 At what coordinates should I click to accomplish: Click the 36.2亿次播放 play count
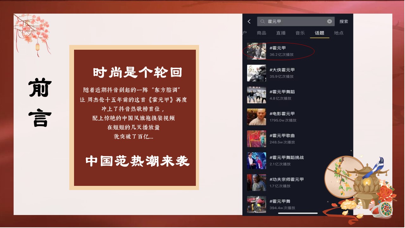(282, 54)
